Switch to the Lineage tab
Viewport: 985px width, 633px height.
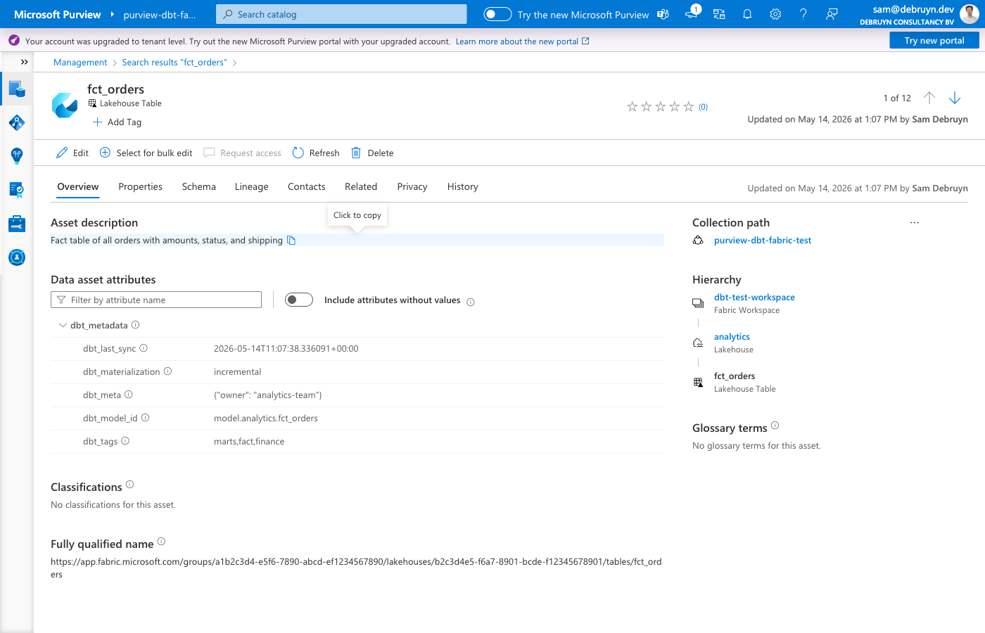[252, 186]
